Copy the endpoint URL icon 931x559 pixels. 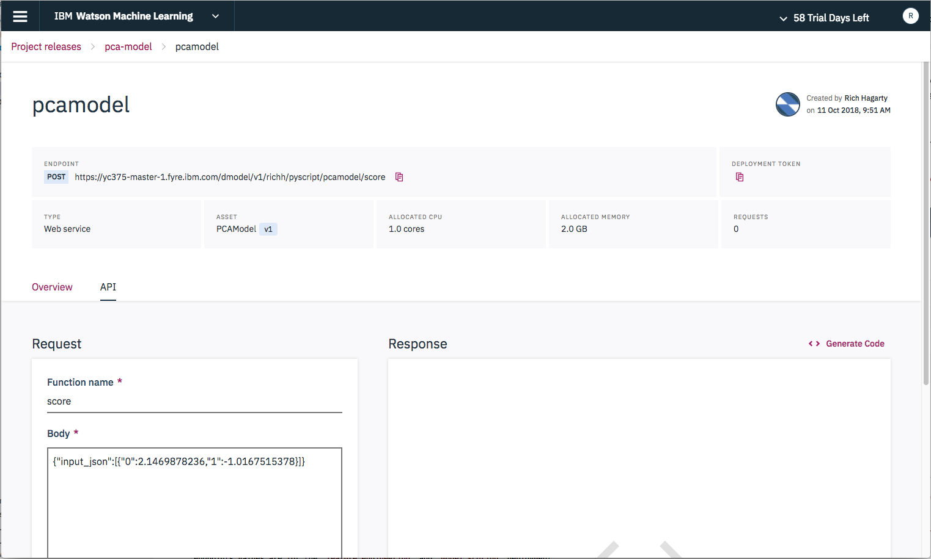pyautogui.click(x=399, y=177)
